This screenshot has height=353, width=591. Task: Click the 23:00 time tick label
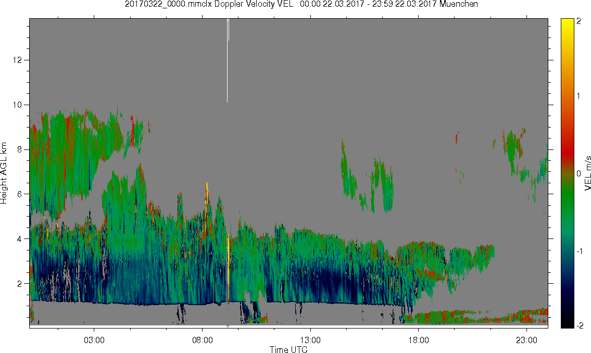tap(526, 340)
